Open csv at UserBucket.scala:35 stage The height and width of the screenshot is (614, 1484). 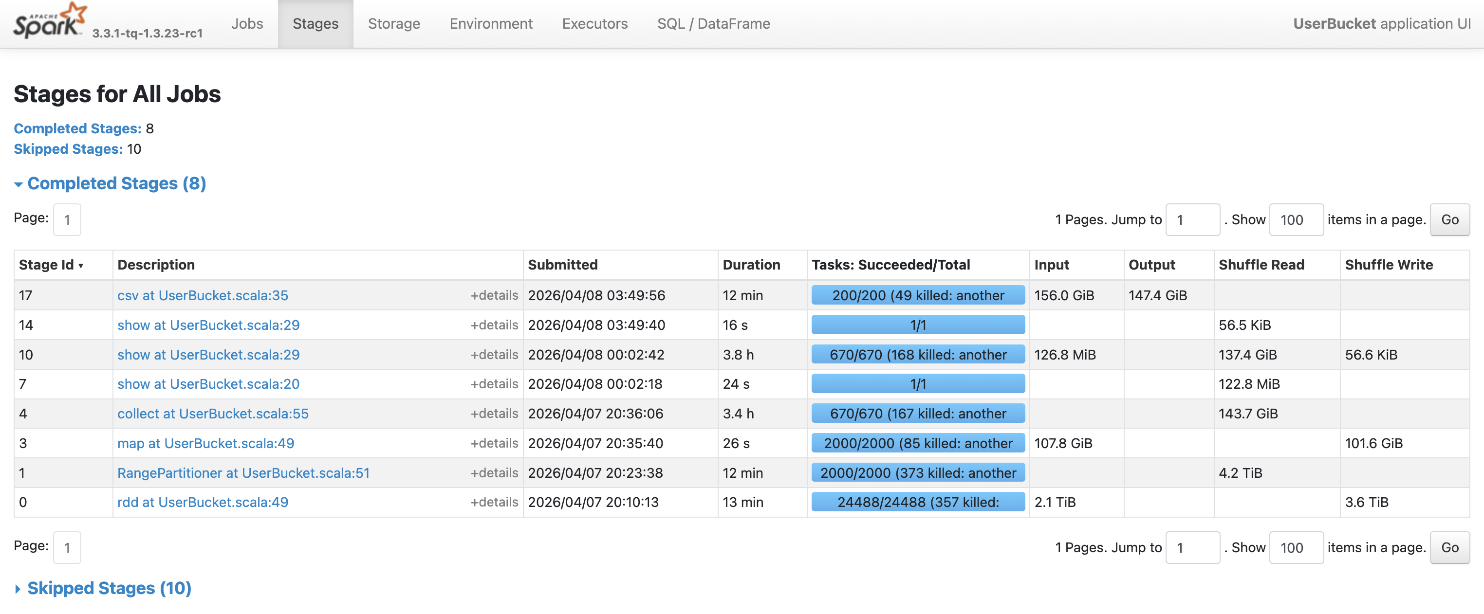(202, 295)
